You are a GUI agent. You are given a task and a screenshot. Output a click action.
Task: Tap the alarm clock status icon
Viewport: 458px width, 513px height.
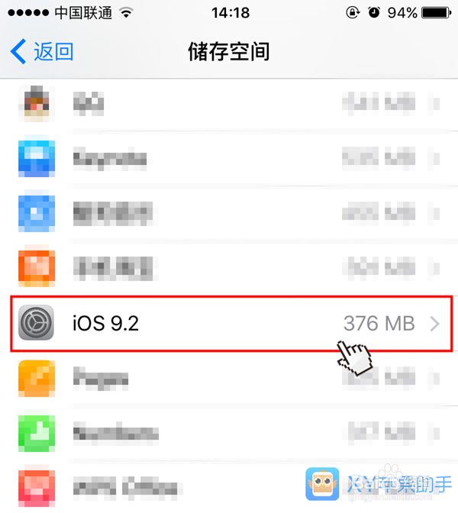pos(374,12)
